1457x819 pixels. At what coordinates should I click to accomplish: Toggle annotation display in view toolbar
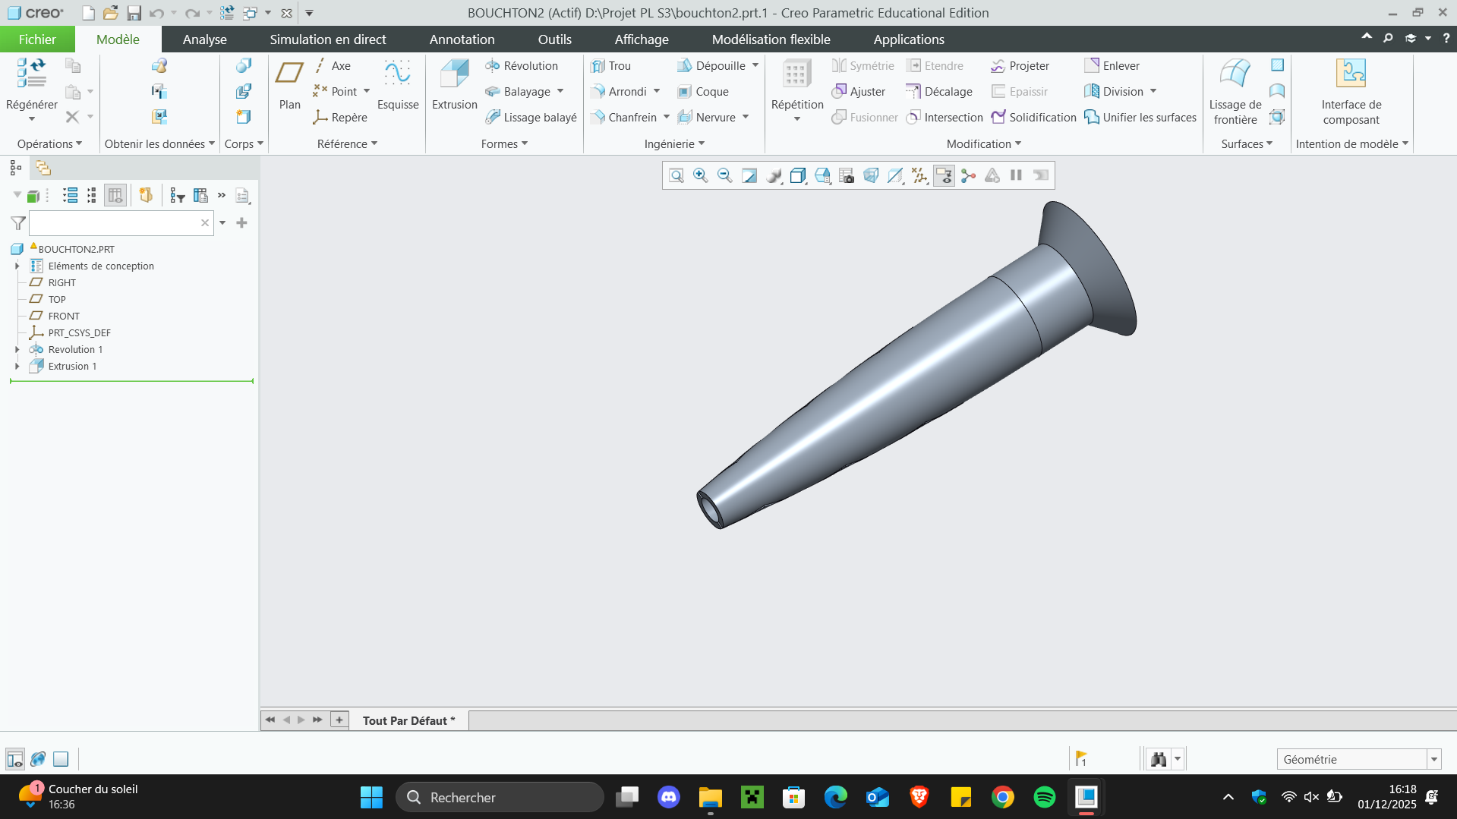tap(944, 176)
